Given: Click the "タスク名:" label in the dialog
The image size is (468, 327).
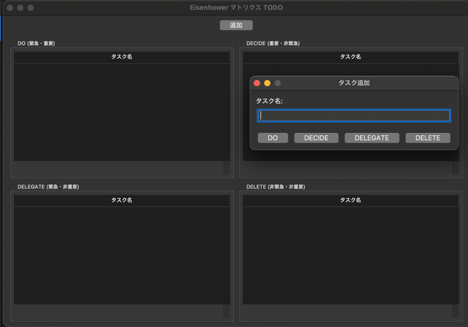Looking at the screenshot, I should pos(269,101).
